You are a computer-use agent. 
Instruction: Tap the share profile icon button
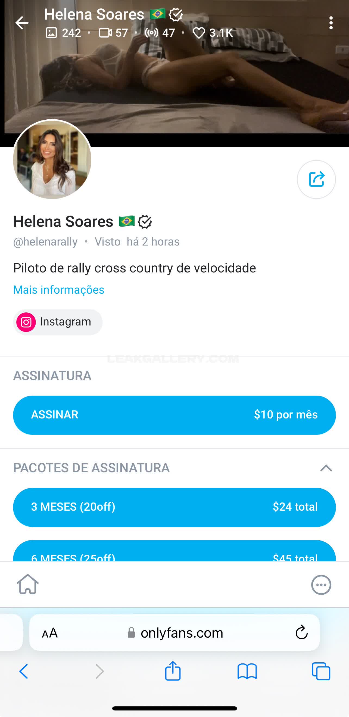click(316, 179)
